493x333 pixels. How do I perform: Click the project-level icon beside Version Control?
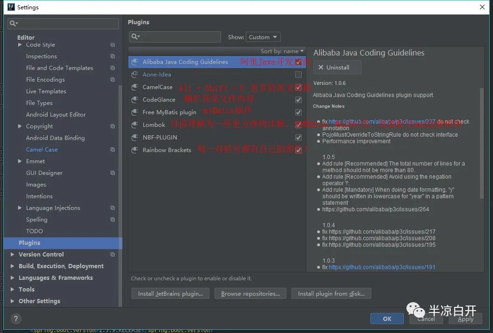coord(112,254)
